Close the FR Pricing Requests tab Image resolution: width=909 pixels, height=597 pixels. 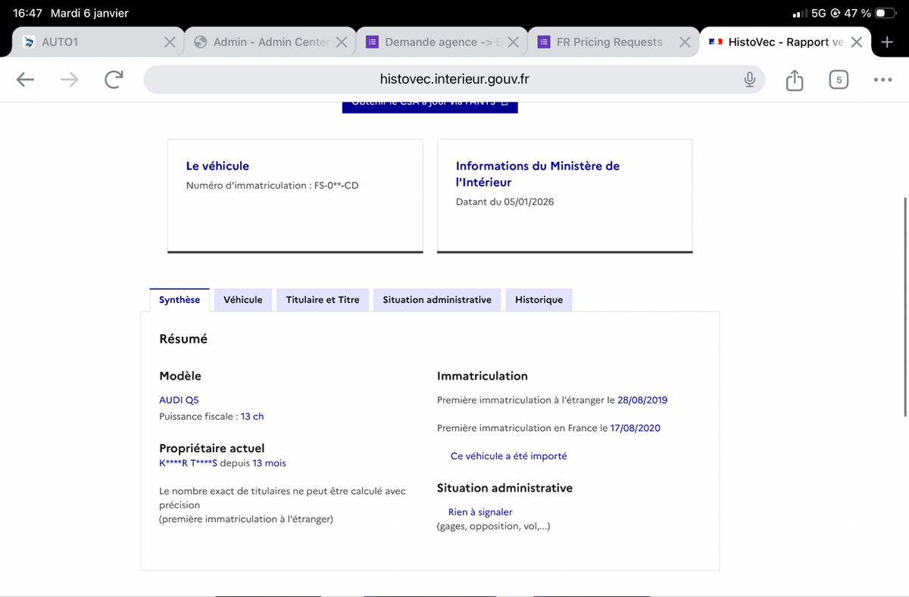(x=685, y=42)
